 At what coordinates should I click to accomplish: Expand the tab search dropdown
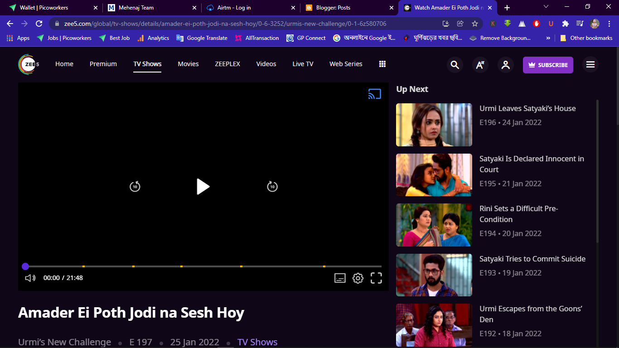546,7
